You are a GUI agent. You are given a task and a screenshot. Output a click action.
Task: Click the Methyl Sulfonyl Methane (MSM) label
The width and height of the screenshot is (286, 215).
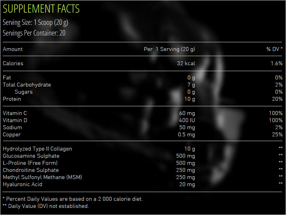coord(43,177)
